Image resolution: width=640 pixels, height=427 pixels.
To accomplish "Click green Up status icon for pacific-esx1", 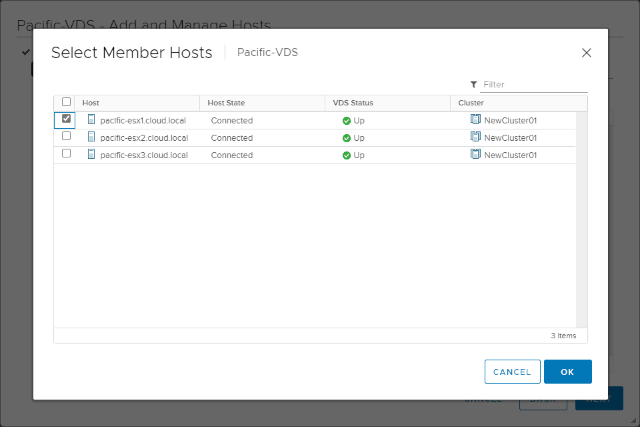I will pyautogui.click(x=347, y=121).
